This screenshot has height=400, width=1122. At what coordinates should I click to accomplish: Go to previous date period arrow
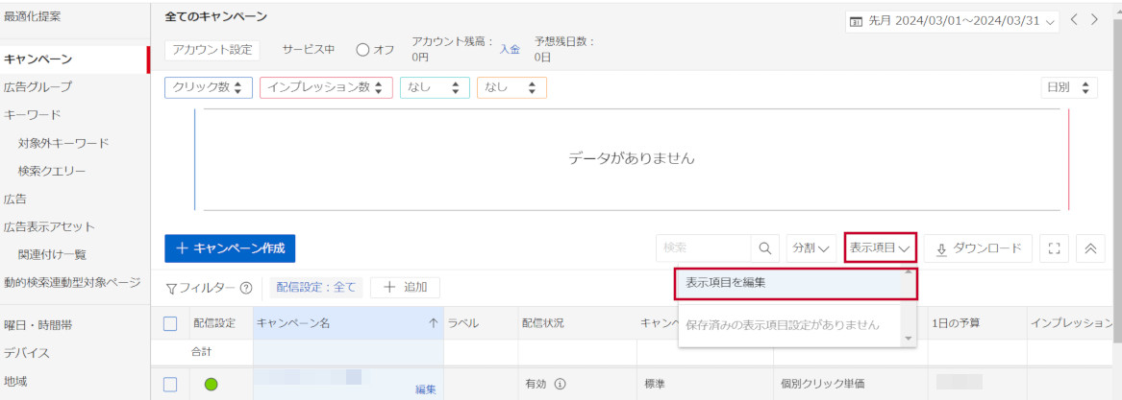(x=1074, y=20)
